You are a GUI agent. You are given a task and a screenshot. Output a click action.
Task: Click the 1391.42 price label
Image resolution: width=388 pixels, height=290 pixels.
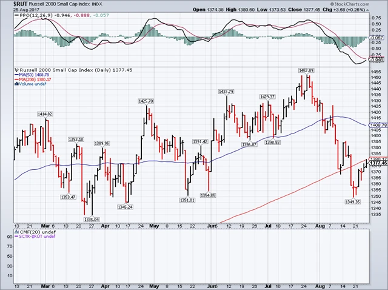coord(201,141)
